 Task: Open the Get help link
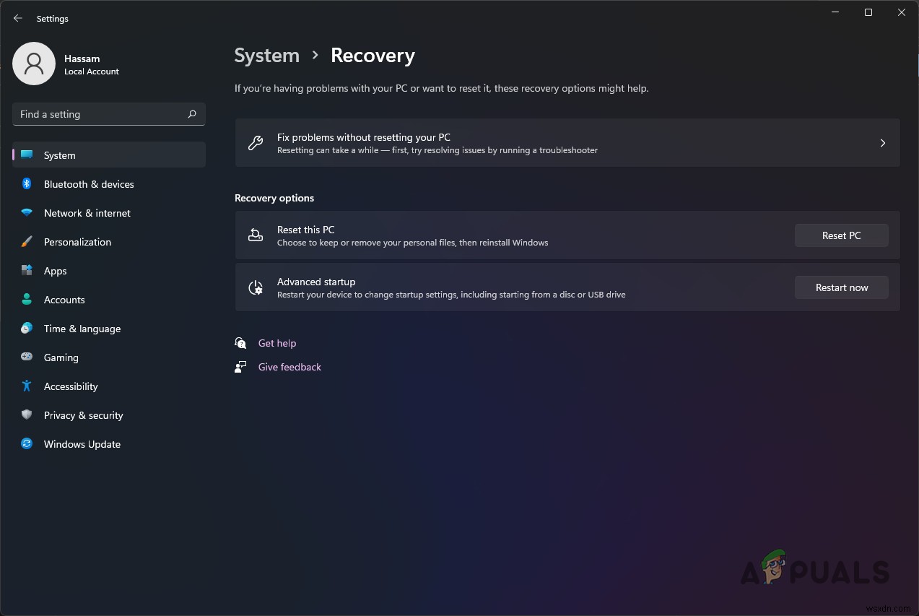(277, 343)
